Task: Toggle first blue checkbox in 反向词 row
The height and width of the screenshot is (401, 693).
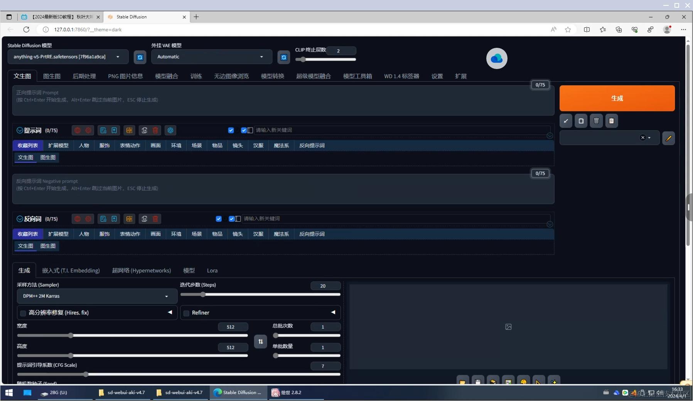Action: click(x=219, y=219)
